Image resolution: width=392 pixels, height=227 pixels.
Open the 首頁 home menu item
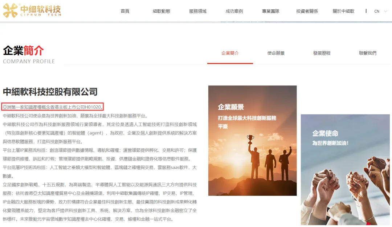tap(125, 11)
